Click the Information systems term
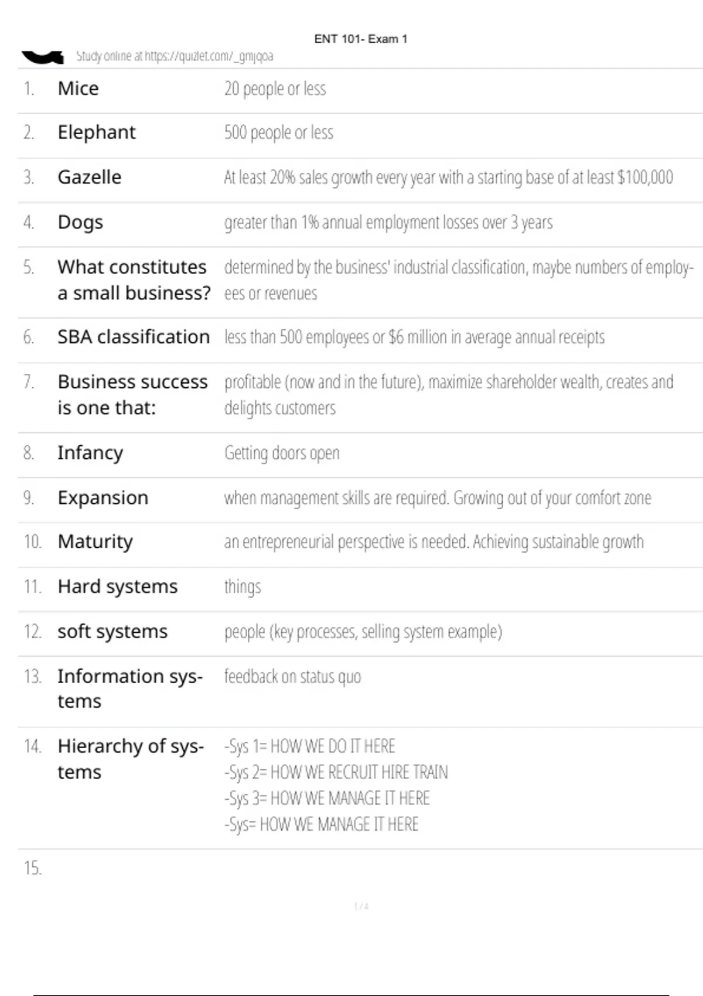 point(130,688)
